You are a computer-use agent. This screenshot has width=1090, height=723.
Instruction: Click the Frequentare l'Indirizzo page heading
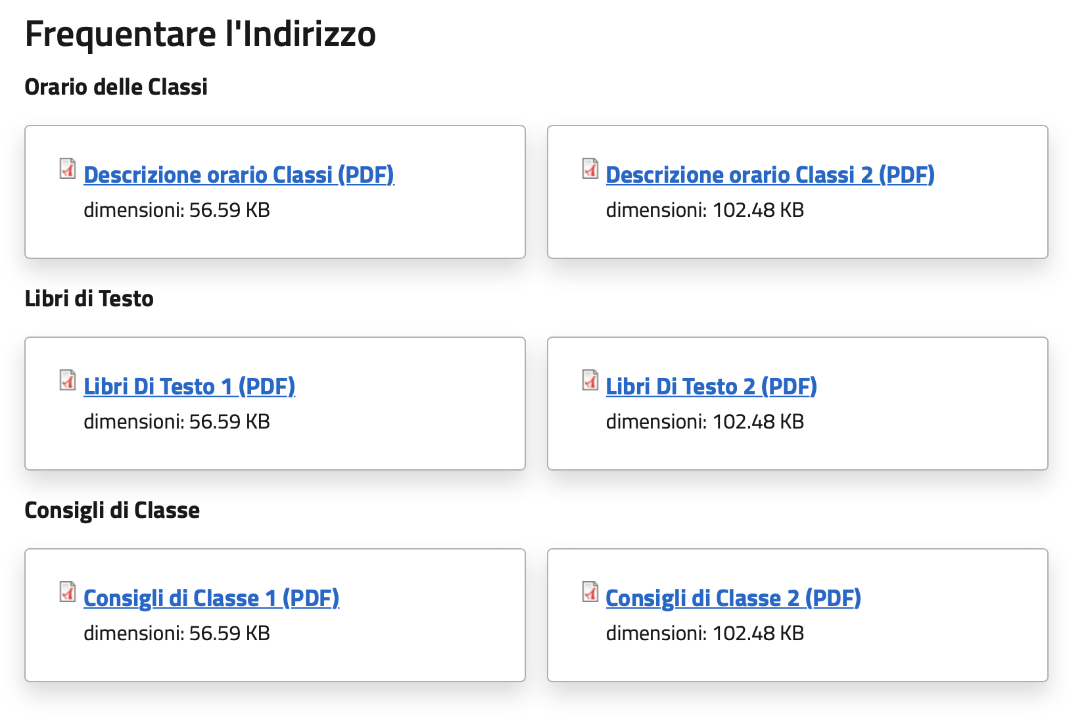pos(200,34)
